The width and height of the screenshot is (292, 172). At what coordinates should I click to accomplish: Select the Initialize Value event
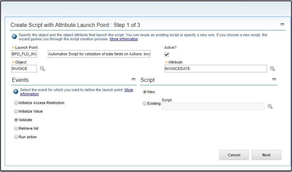click(x=16, y=111)
